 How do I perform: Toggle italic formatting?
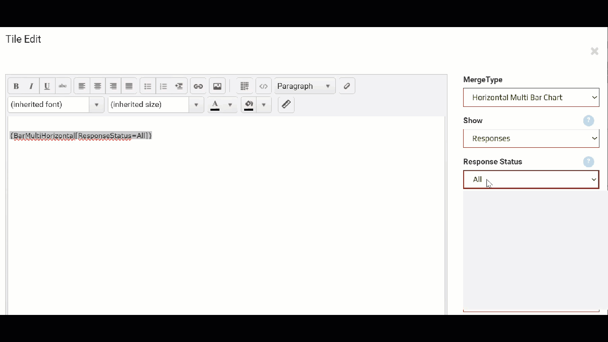pyautogui.click(x=31, y=86)
